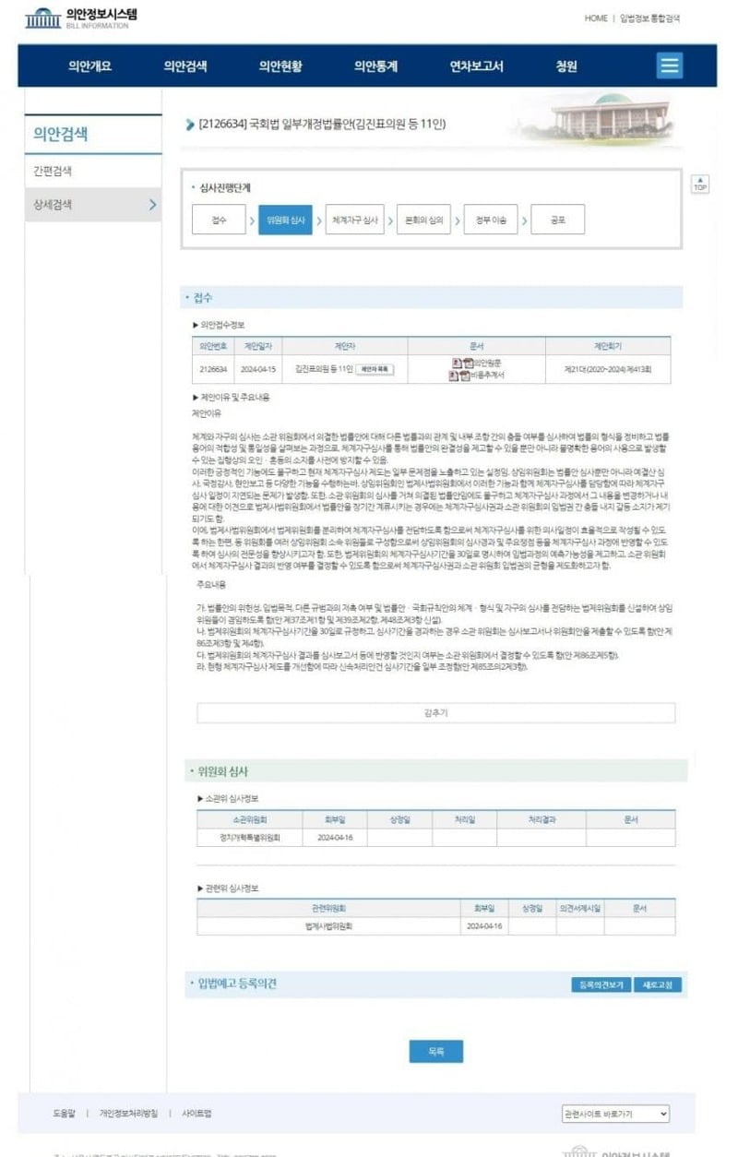Expand 상세검색 sidebar chevron
Image resolution: width=738 pixels, height=1157 pixels.
(x=153, y=205)
